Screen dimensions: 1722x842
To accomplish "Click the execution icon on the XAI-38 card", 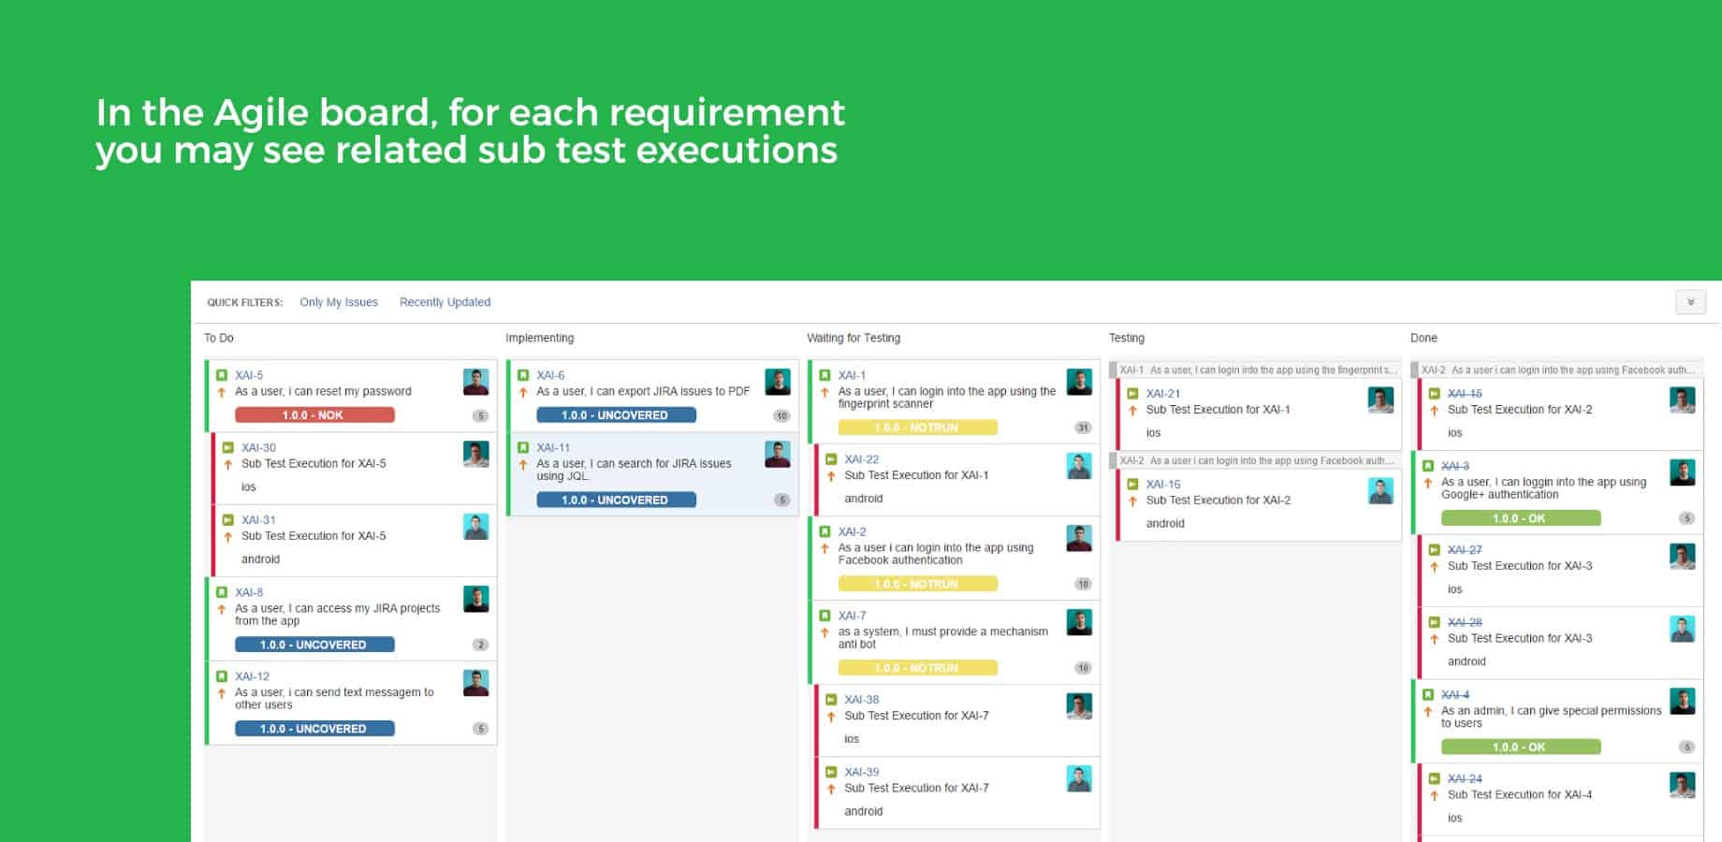I will point(831,699).
